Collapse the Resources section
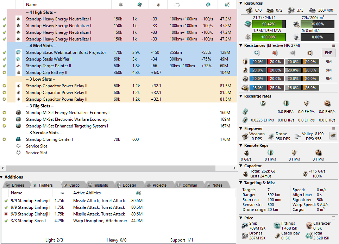The image size is (339, 244). click(x=241, y=3)
